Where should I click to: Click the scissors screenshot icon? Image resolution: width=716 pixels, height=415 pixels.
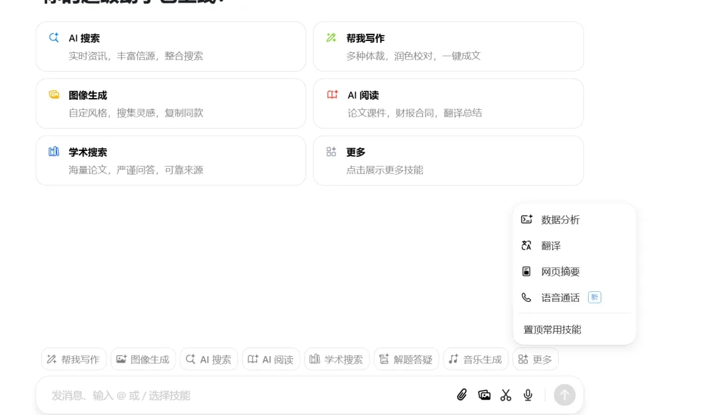coord(506,395)
